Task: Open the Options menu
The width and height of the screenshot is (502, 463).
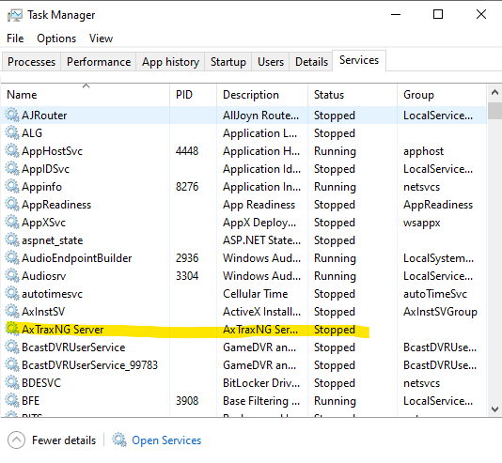Action: pyautogui.click(x=56, y=39)
